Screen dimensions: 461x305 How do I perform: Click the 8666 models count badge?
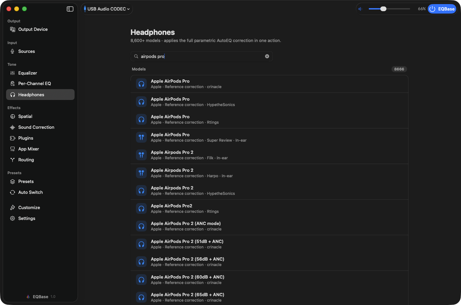click(x=399, y=69)
